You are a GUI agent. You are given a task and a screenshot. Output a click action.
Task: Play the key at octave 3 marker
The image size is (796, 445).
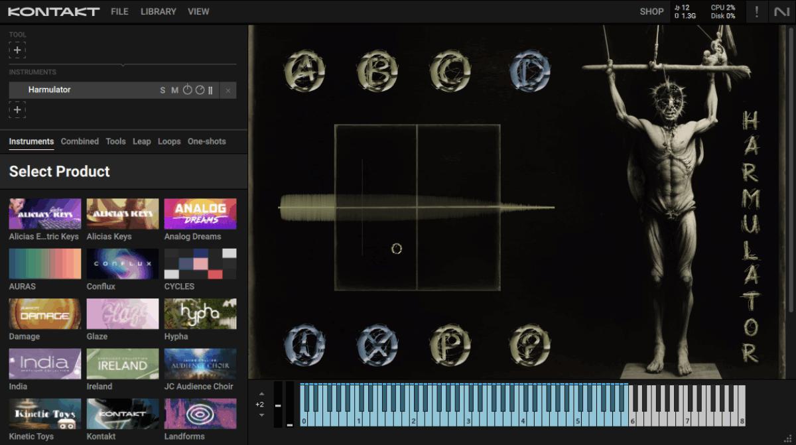[469, 420]
